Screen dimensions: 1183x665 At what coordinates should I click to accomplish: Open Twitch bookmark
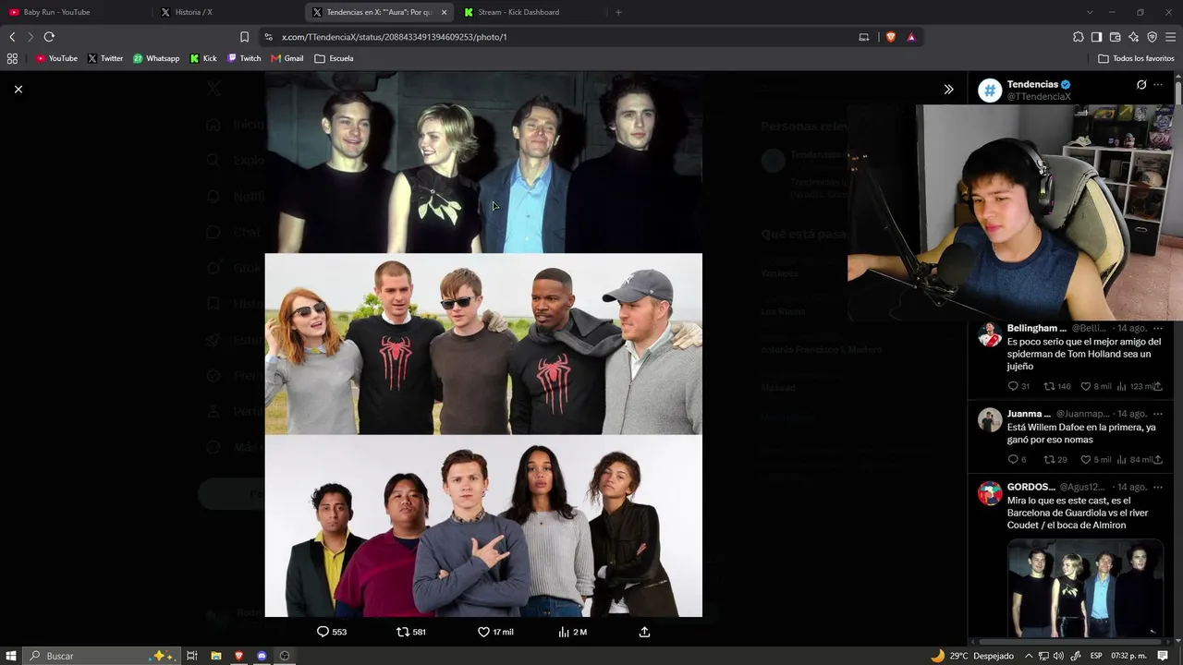pos(245,58)
